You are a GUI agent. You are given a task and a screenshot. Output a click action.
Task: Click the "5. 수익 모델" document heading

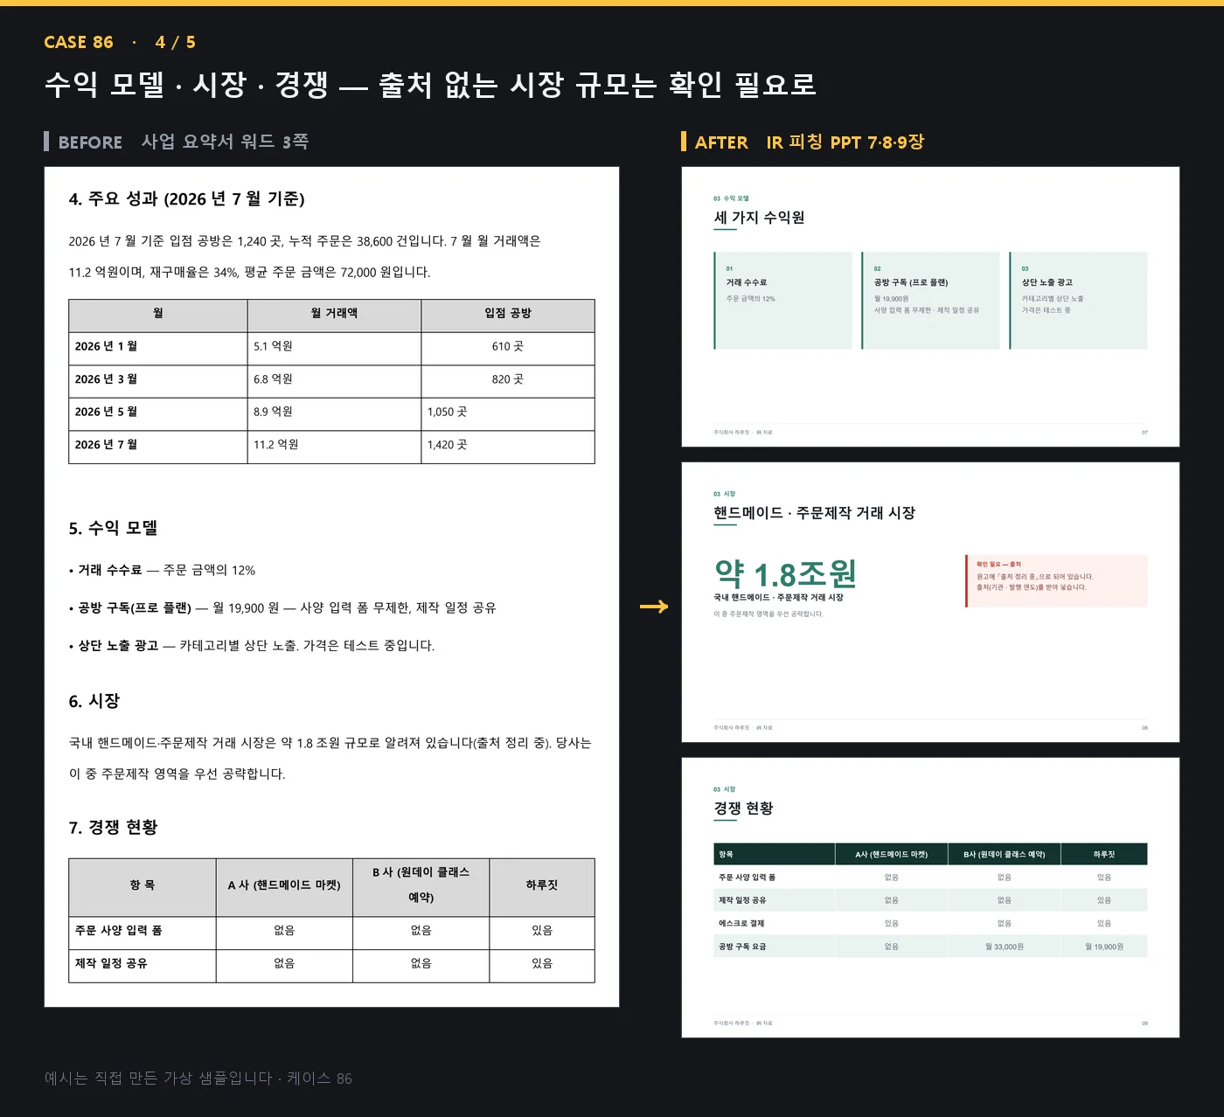(x=113, y=528)
